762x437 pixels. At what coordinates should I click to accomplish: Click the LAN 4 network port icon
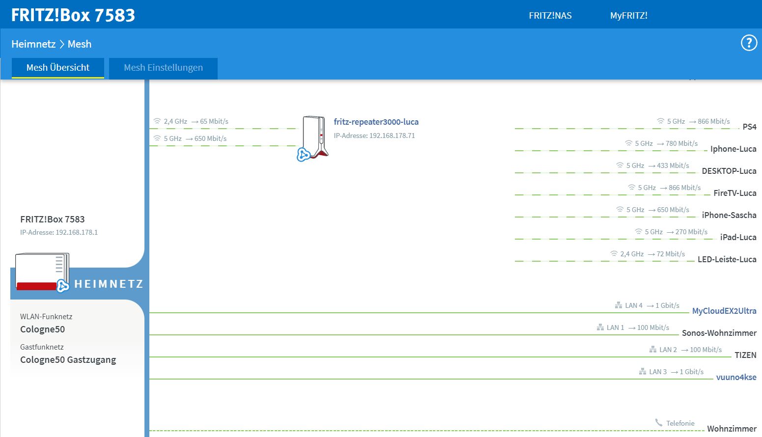click(619, 305)
